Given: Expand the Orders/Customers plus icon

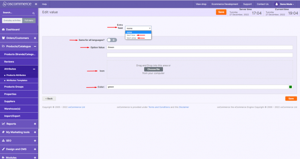Looking at the screenshot, I should click(35, 38).
